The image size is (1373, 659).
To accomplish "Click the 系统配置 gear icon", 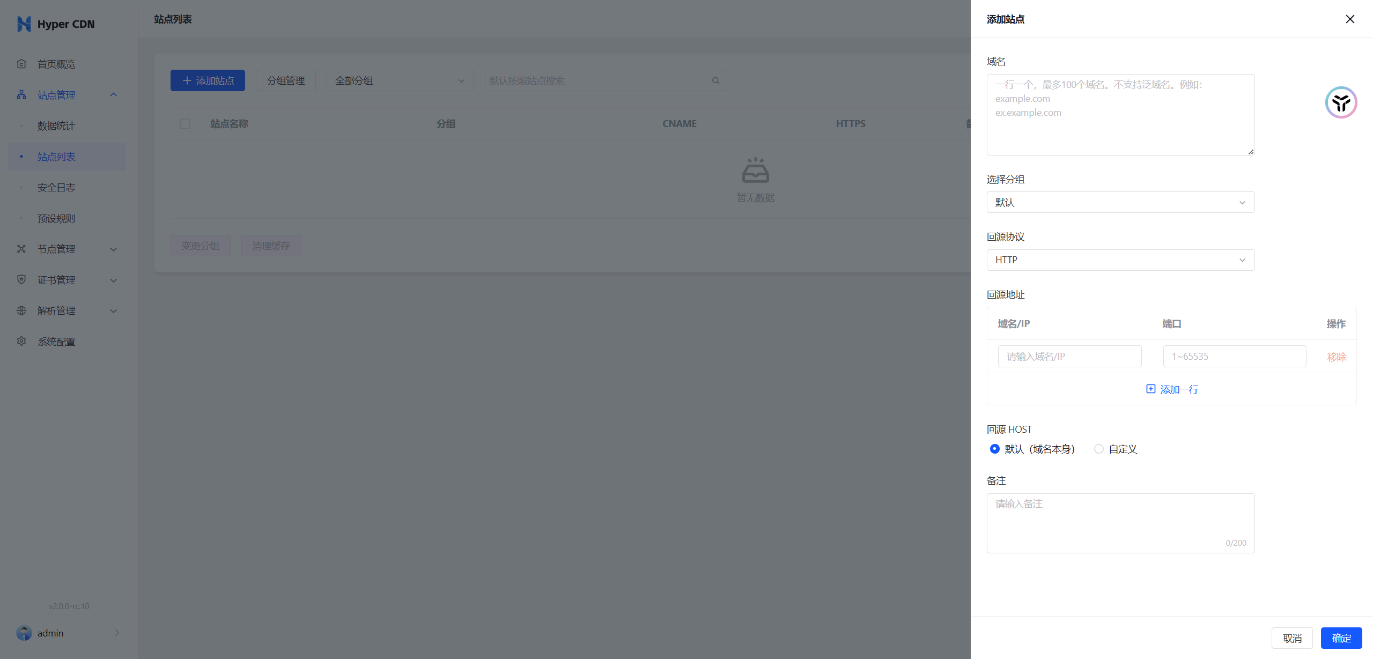I will [x=21, y=341].
